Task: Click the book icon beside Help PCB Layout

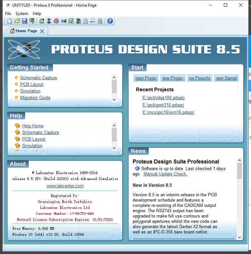Action: 18,139
